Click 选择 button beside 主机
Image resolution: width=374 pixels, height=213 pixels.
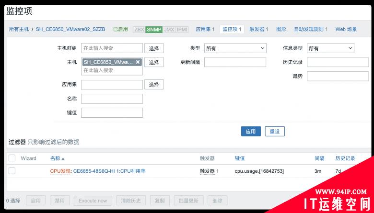click(154, 62)
